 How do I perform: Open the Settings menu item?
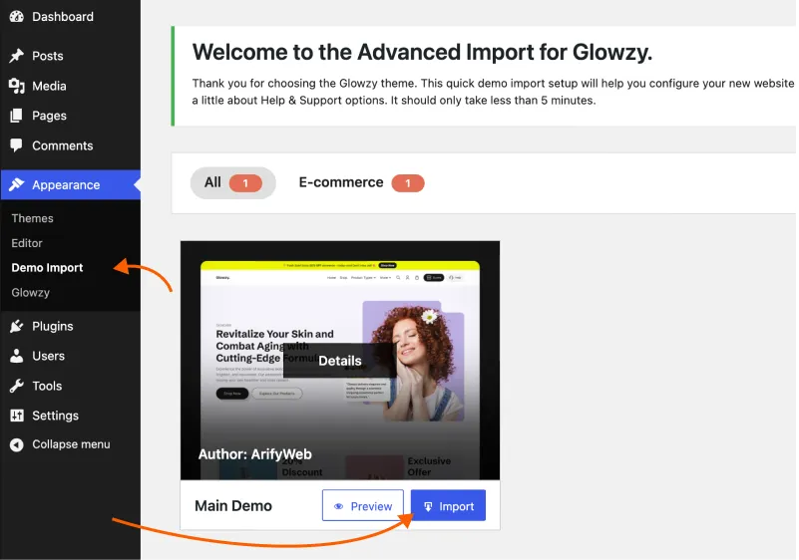click(x=70, y=416)
